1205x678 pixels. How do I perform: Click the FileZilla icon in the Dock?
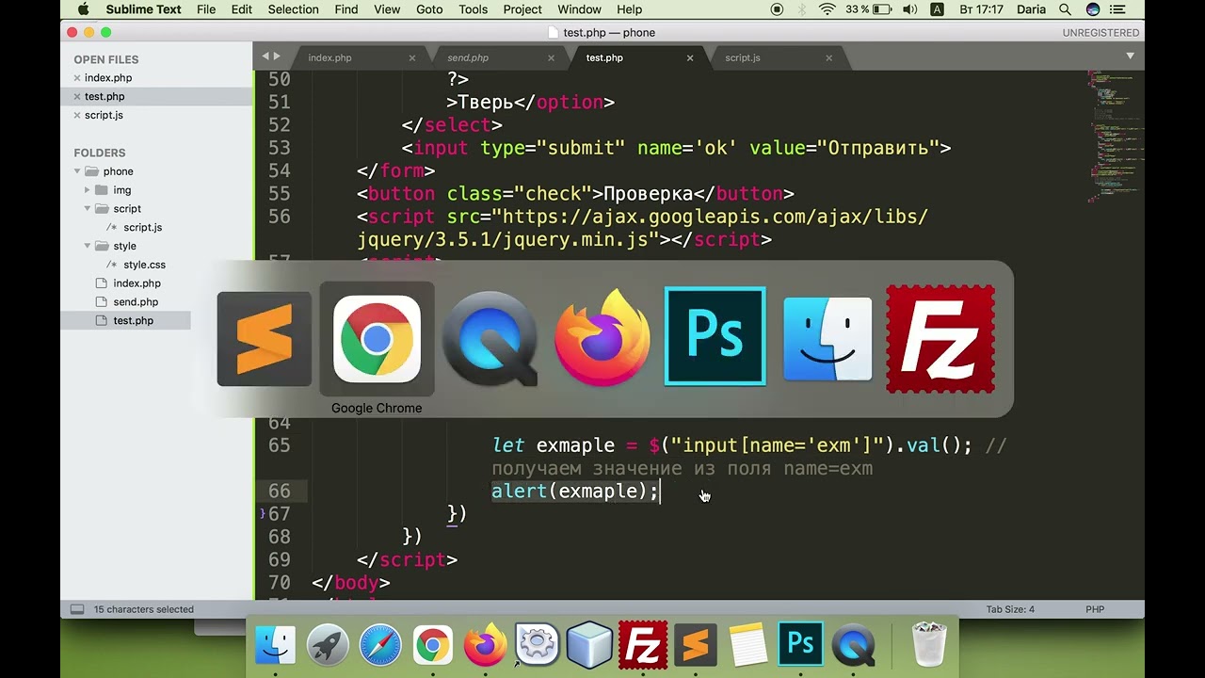click(643, 646)
